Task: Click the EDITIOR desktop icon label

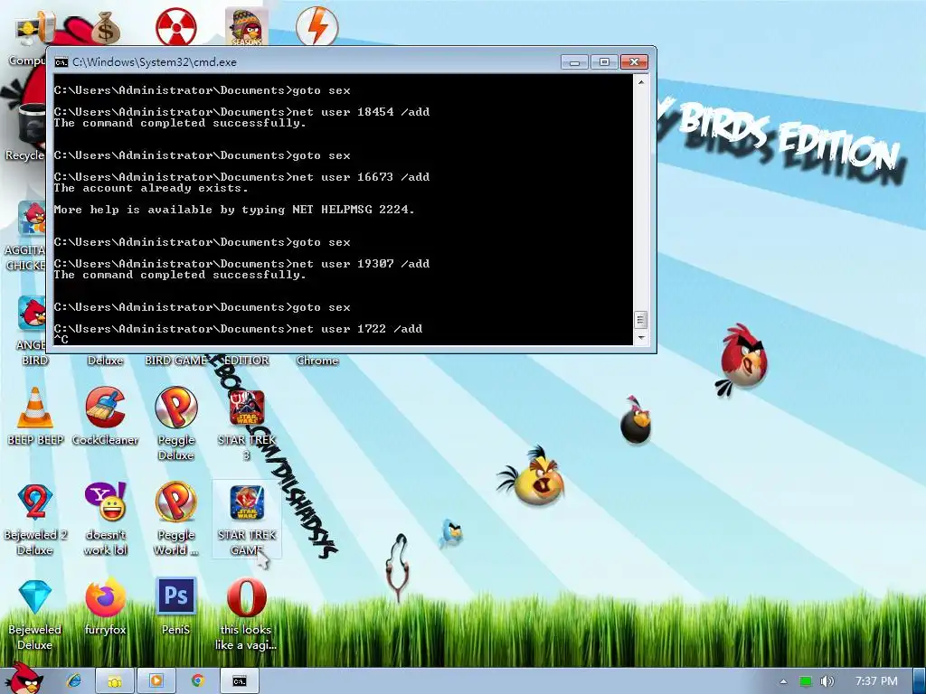Action: pyautogui.click(x=247, y=361)
